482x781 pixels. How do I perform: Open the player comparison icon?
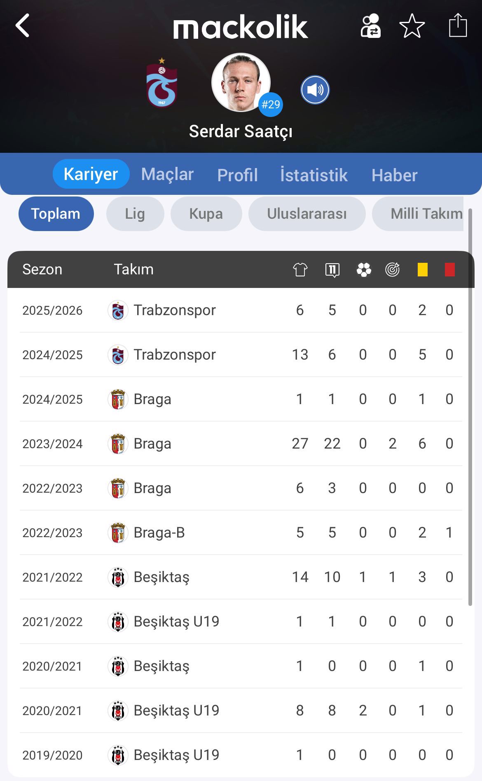tap(370, 26)
